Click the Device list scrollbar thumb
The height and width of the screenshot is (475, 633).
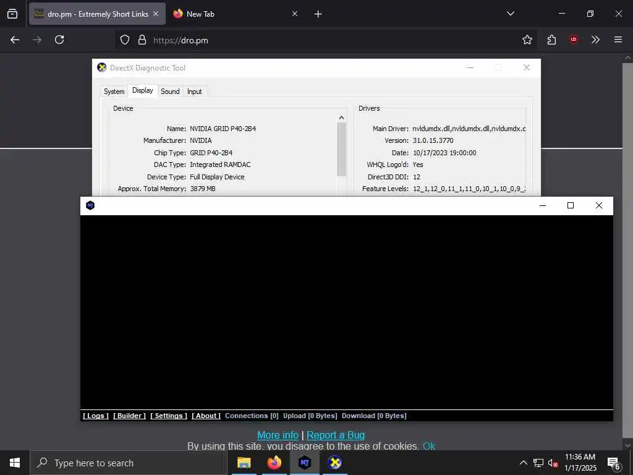click(341, 149)
